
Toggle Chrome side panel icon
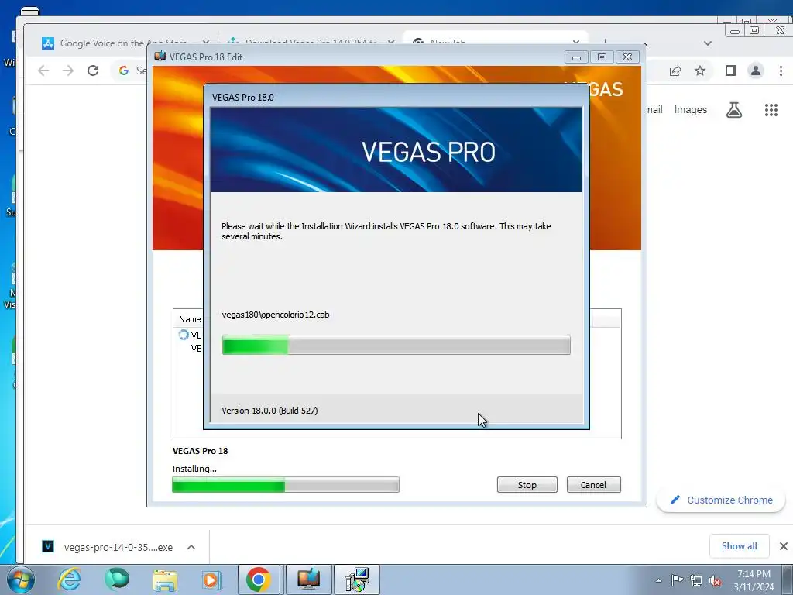click(731, 71)
